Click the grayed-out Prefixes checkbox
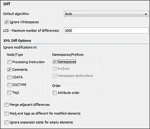150x129 pixels. point(55,69)
